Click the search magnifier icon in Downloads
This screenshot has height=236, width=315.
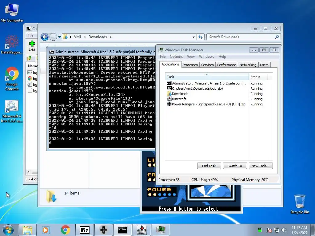277,37
